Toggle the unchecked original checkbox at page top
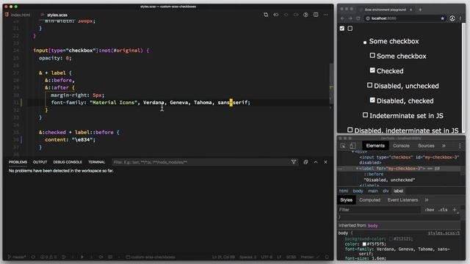This screenshot has height=264, width=470. [x=350, y=29]
